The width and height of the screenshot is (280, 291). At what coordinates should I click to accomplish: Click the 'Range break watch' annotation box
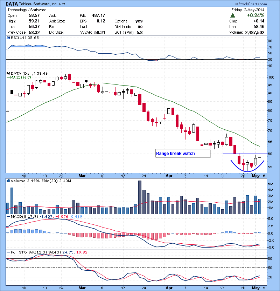(183, 154)
